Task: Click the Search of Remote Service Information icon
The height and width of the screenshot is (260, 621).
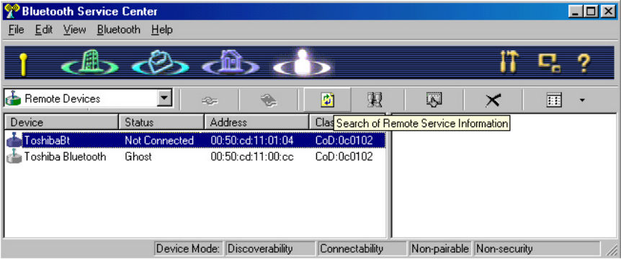Action: point(327,100)
